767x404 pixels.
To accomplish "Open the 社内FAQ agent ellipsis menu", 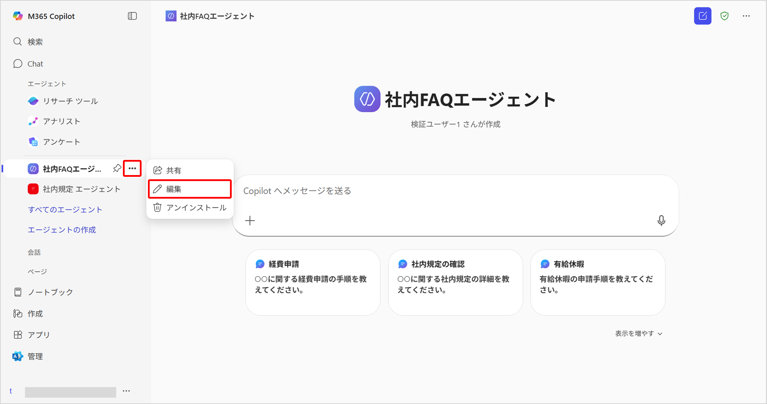I will click(132, 169).
